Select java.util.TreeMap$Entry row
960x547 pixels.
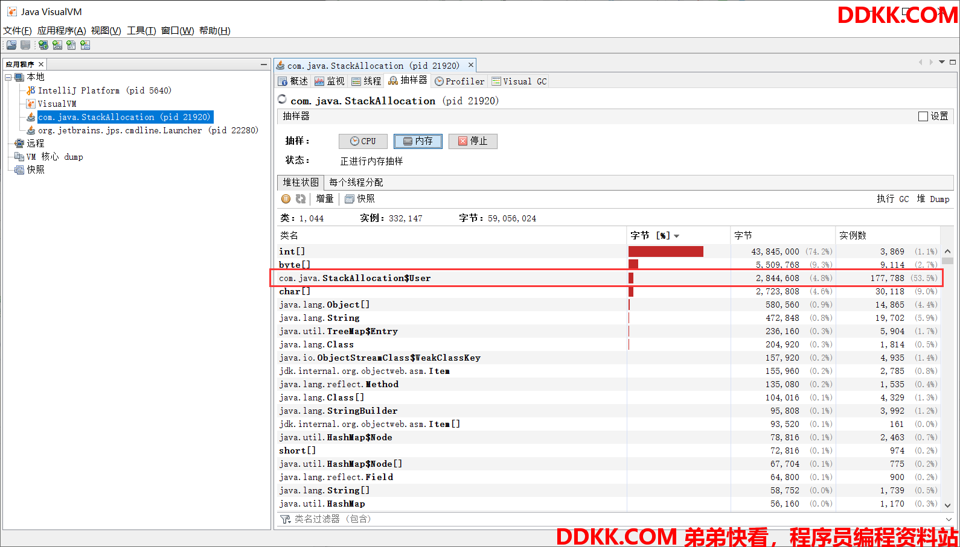click(609, 331)
